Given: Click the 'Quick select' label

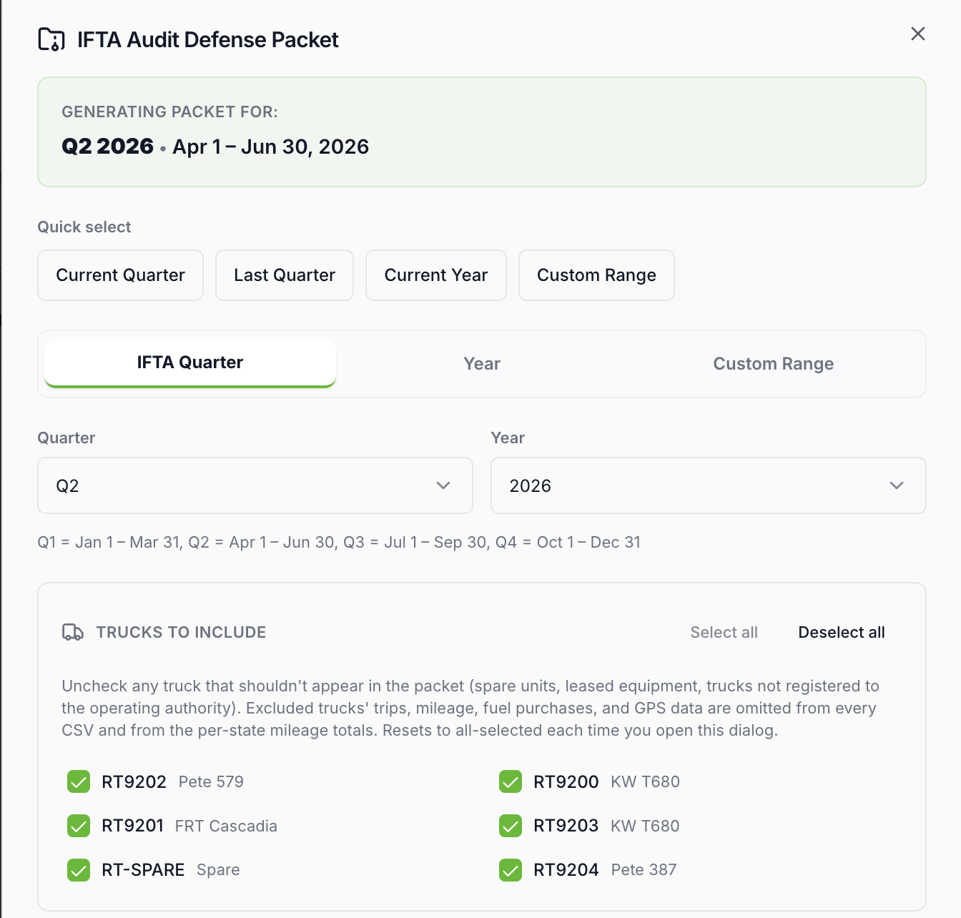Looking at the screenshot, I should pos(84,227).
